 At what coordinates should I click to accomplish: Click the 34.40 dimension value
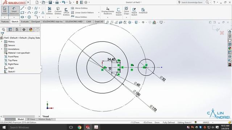pos(111,59)
